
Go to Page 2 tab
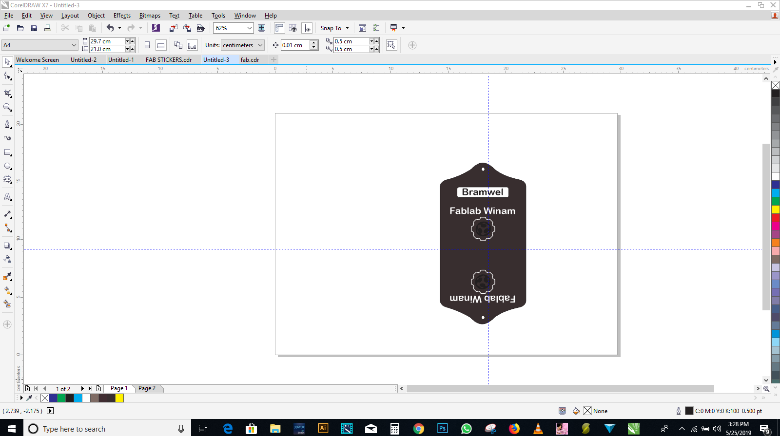(147, 388)
